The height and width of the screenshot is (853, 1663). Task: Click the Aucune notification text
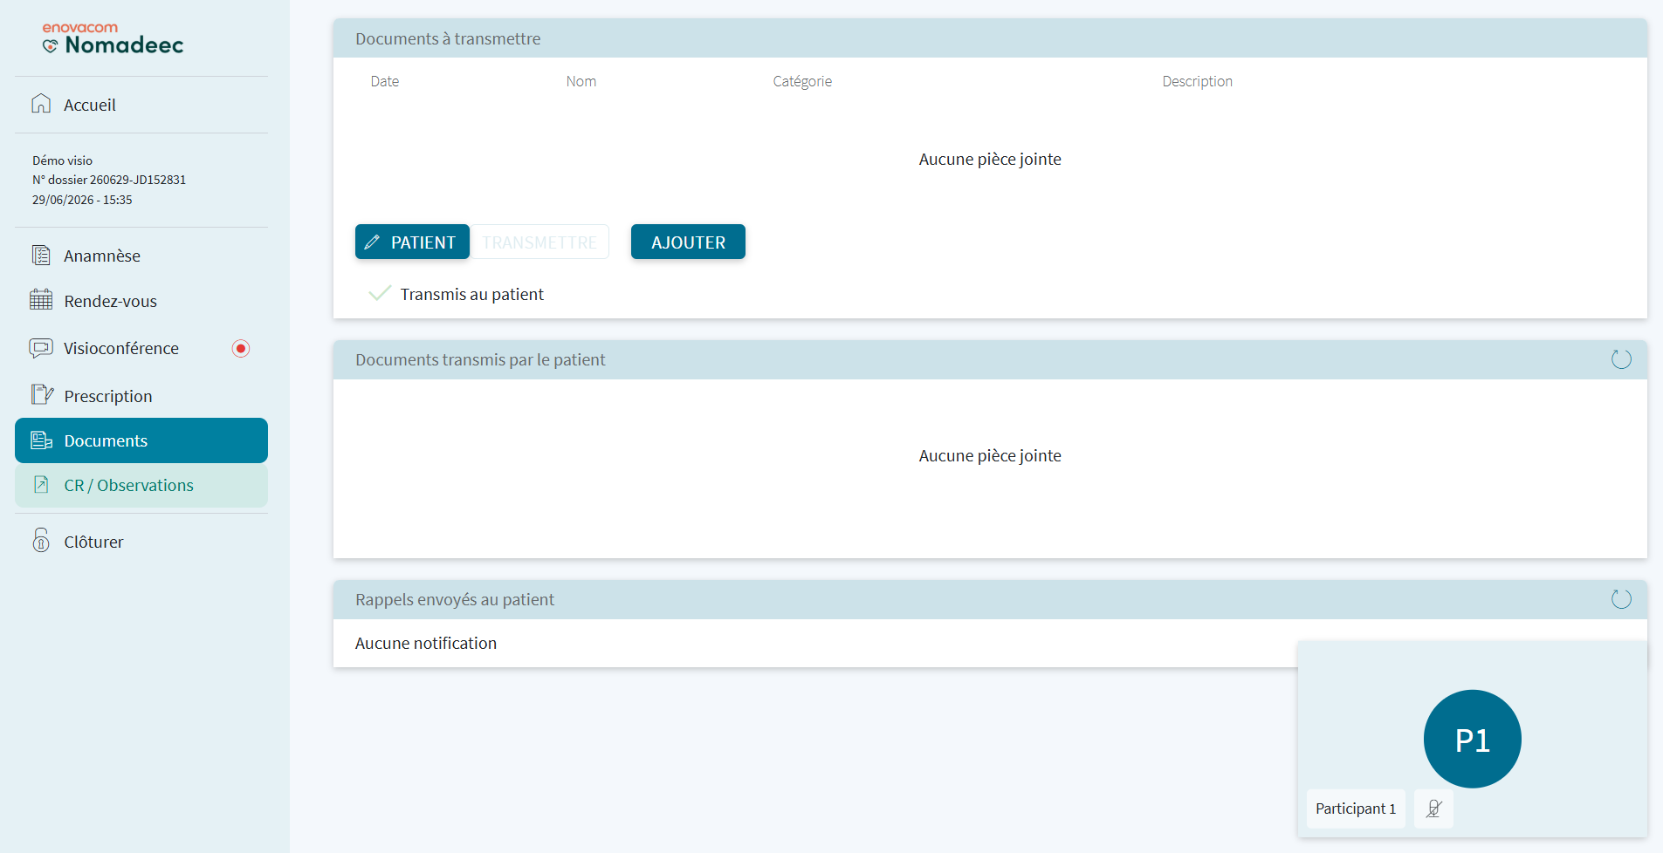pos(426,643)
